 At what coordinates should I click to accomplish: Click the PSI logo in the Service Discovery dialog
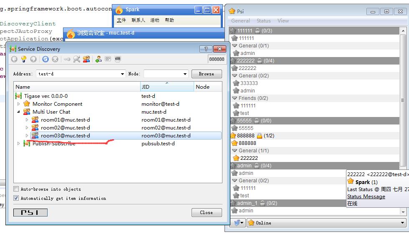(x=30, y=213)
